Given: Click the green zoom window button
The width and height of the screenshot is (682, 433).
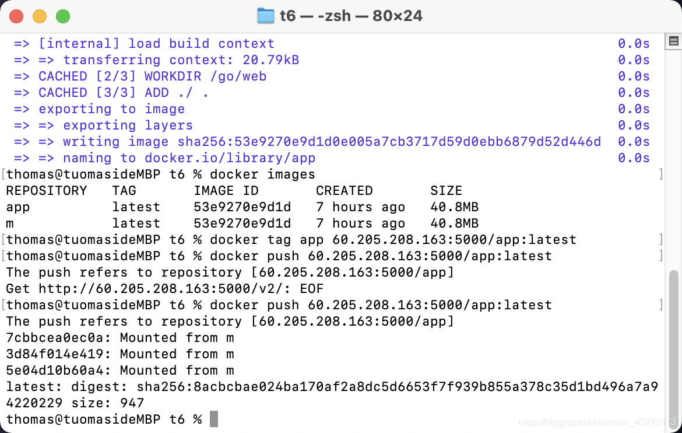Looking at the screenshot, I should point(63,16).
